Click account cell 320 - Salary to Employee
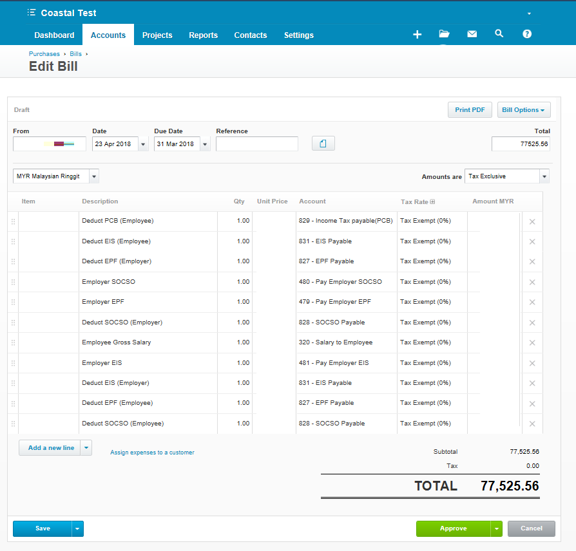The width and height of the screenshot is (576, 551). pos(347,342)
